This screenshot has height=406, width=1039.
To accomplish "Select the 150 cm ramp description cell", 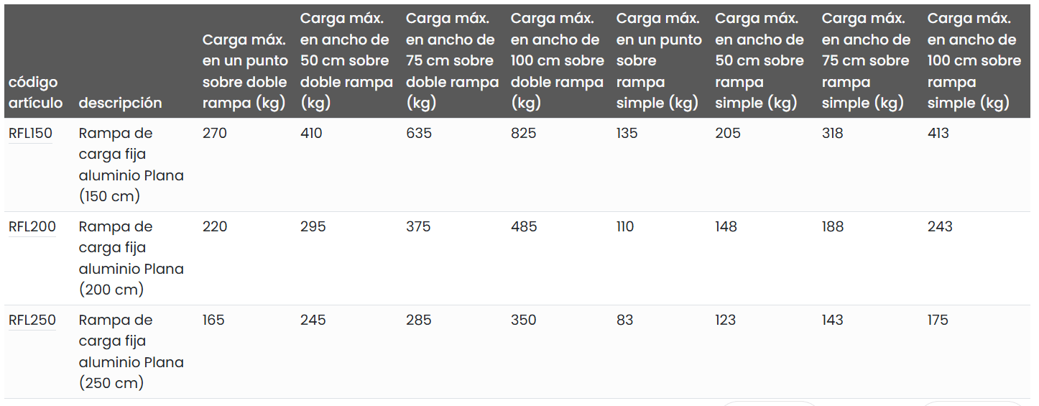I will pos(131,165).
